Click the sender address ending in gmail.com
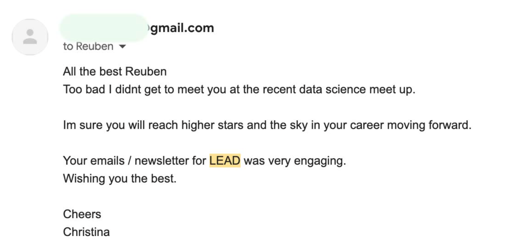532x248 pixels. 182,28
